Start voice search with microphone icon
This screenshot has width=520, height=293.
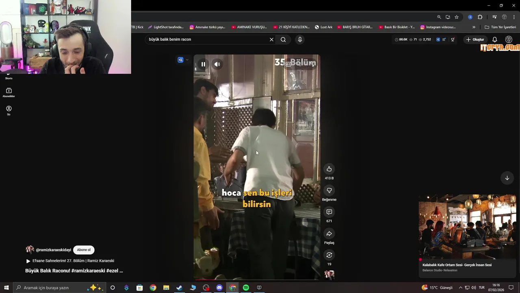300,39
